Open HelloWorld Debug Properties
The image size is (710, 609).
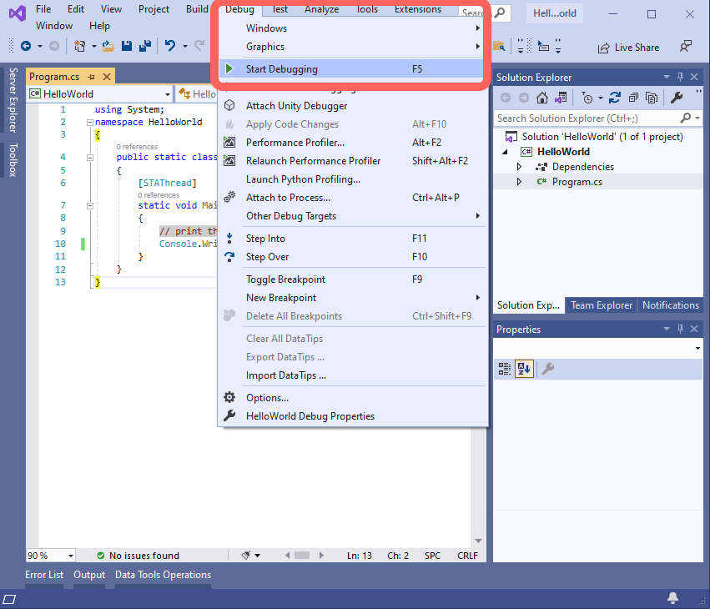tap(353, 416)
